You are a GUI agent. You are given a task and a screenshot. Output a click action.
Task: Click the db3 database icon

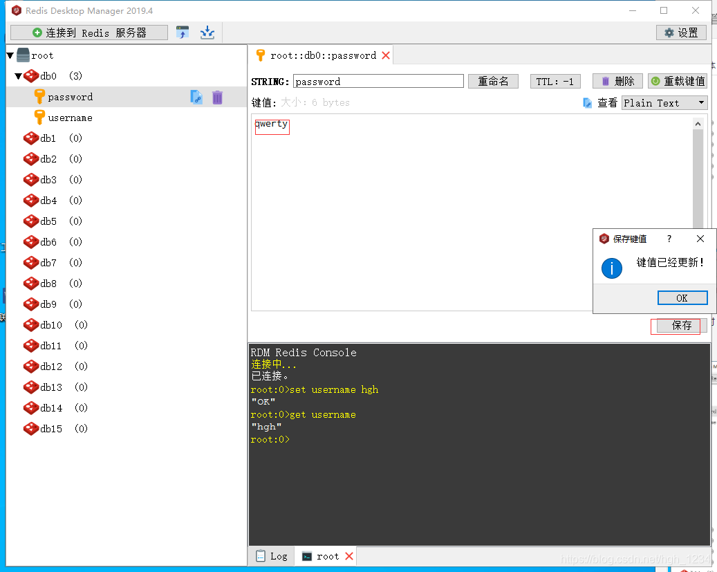[31, 179]
